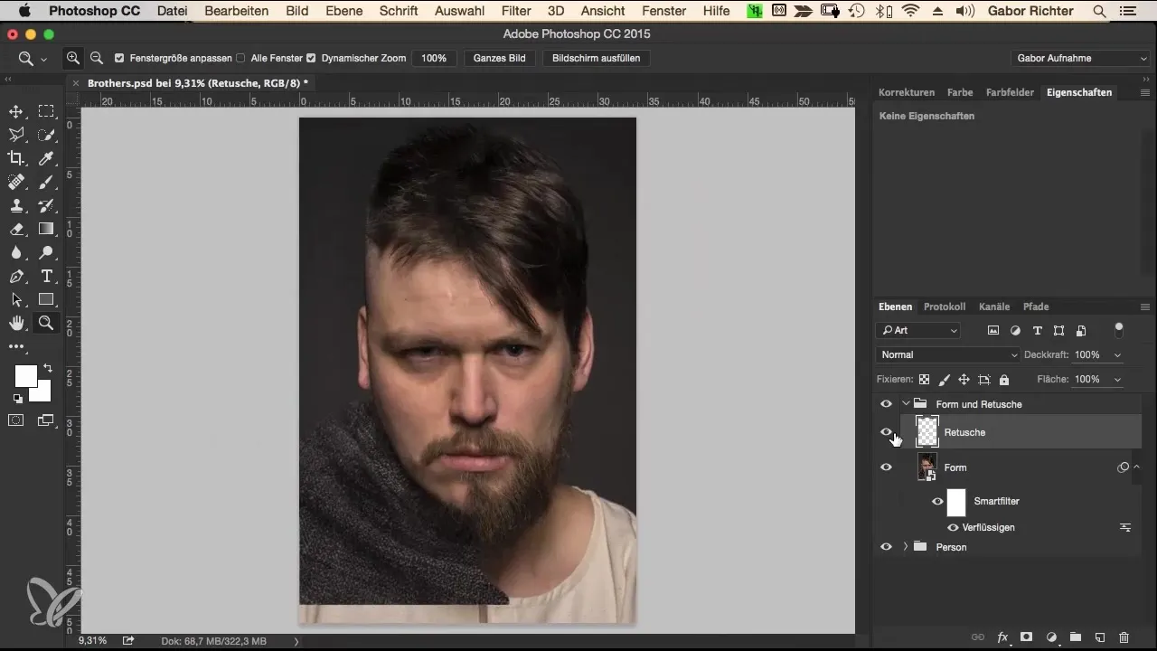Image resolution: width=1157 pixels, height=651 pixels.
Task: Open the Filter menu
Action: pos(516,11)
